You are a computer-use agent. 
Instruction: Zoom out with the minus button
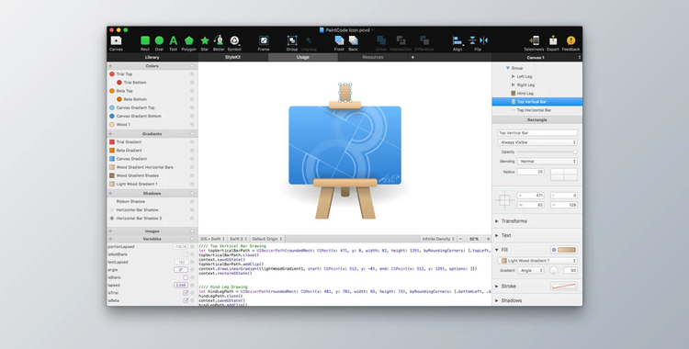click(460, 239)
